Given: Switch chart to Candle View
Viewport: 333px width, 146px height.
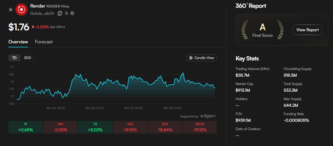Looking at the screenshot, I should (201, 58).
